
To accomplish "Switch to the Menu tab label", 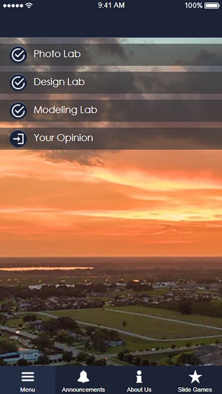I will pyautogui.click(x=28, y=390).
